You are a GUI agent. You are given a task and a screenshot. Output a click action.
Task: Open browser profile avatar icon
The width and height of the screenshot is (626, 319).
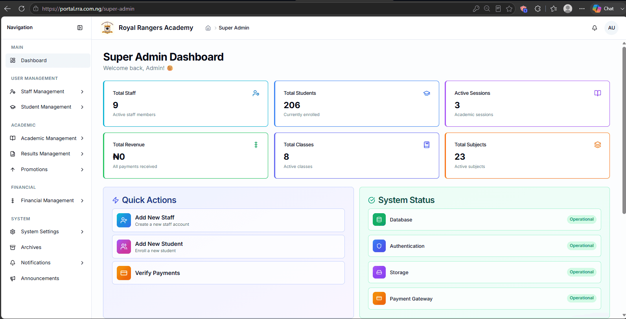[568, 9]
